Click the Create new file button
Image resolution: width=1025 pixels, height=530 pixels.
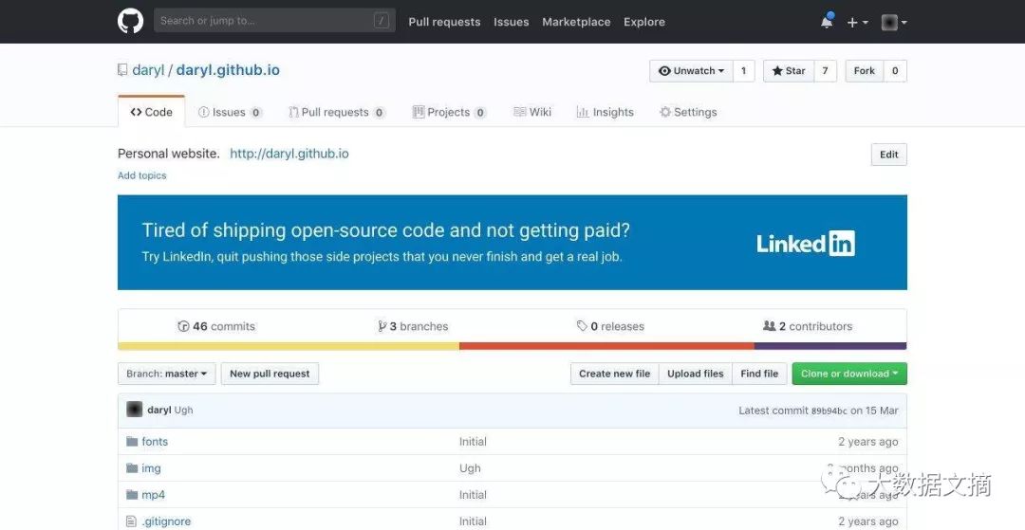[x=614, y=374]
